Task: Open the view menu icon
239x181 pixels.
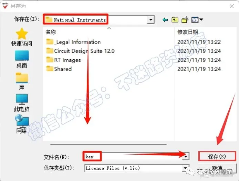Action: coord(197,20)
